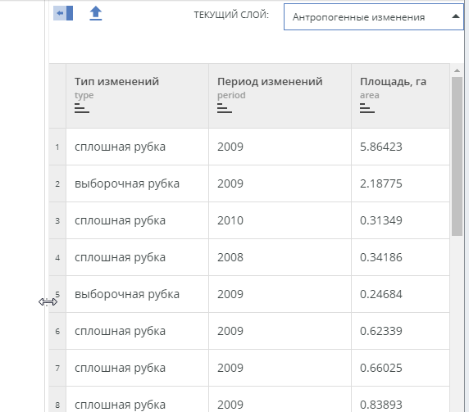469x412 pixels.
Task: Click the dropdown arrow beside Антропогенные изменения
Action: point(456,16)
